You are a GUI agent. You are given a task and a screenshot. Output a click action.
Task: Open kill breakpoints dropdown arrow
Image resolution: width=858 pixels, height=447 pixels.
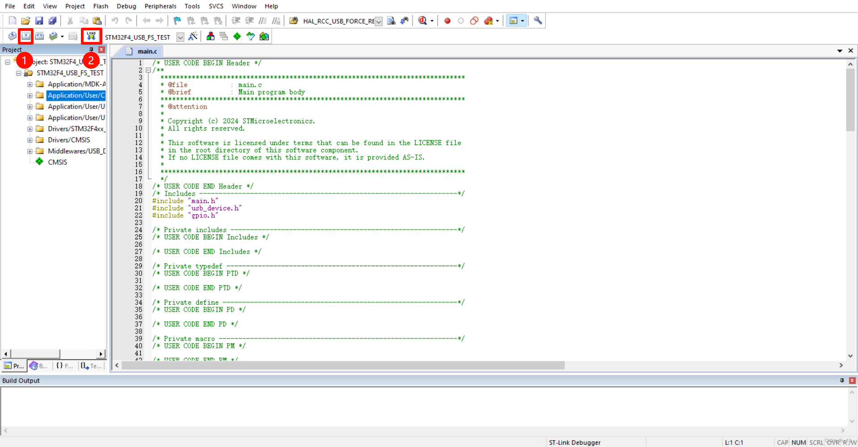click(x=497, y=21)
